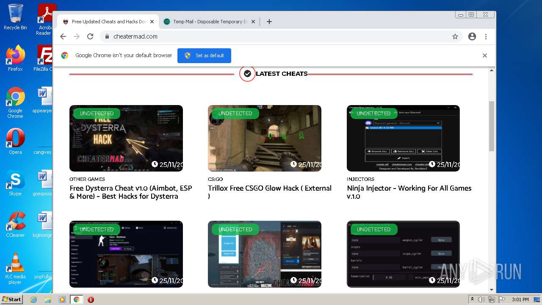Click the browser forward arrow

[77, 36]
